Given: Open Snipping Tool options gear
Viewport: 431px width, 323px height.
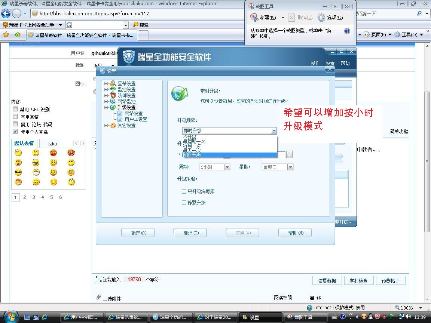Looking at the screenshot, I should [321, 18].
